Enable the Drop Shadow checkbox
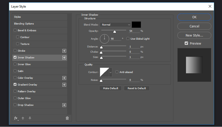The height and width of the screenshot is (127, 222). pos(15,105)
